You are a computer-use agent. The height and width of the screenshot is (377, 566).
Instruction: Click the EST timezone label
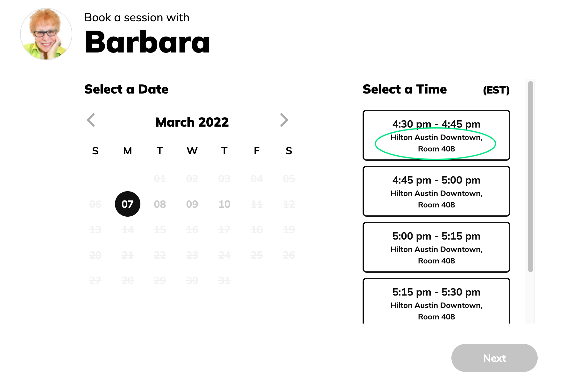496,90
